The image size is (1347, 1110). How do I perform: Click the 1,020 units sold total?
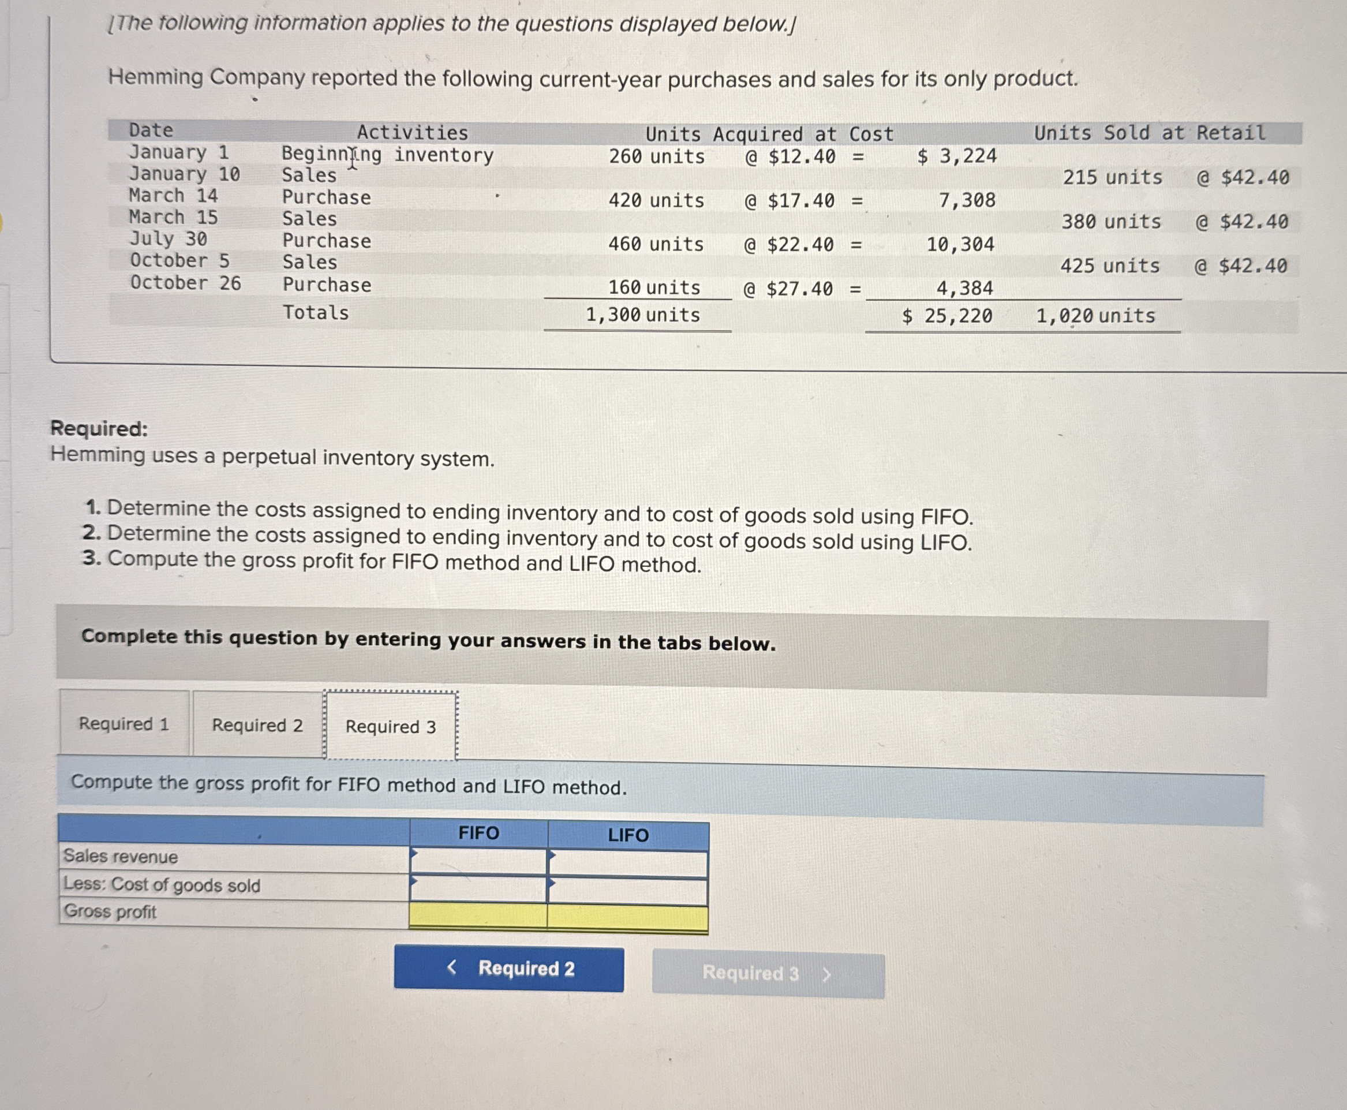(1095, 315)
